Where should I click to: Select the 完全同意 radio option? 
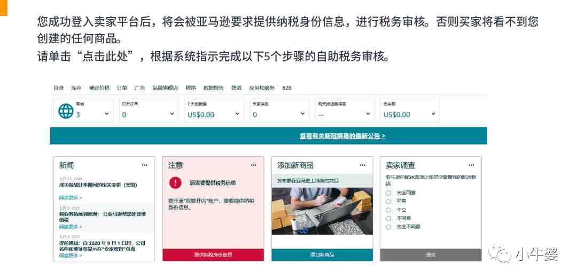click(x=388, y=193)
